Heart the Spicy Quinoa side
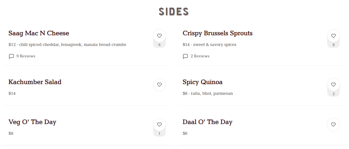 [333, 85]
